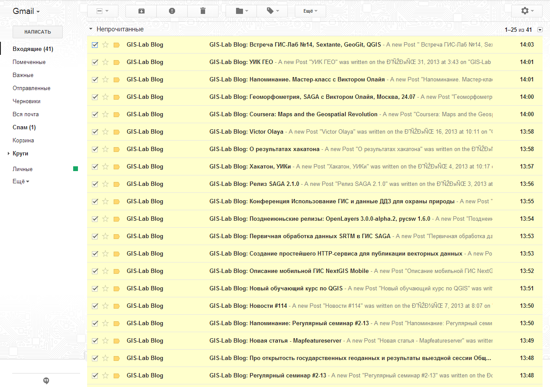Open the Помеченные folder
Screen dimensions: 550x387
point(29,62)
